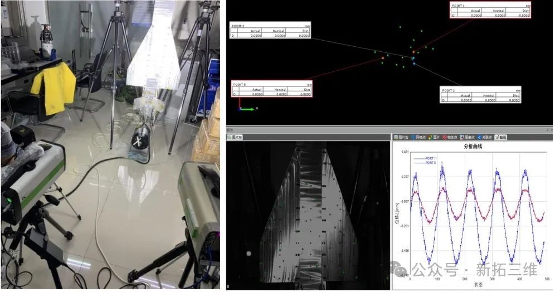Click the Dist value in POINT 1 table
Viewport: 555px width, 292px height.
[x=524, y=15]
